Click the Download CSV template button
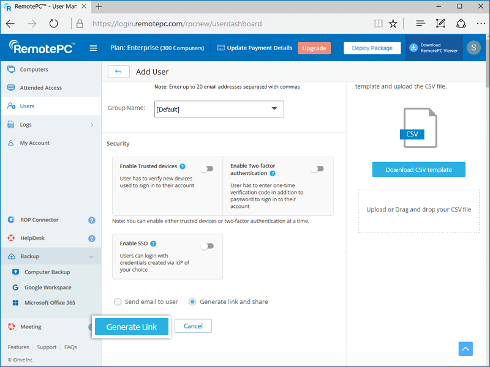Image resolution: width=490 pixels, height=367 pixels. coord(418,170)
